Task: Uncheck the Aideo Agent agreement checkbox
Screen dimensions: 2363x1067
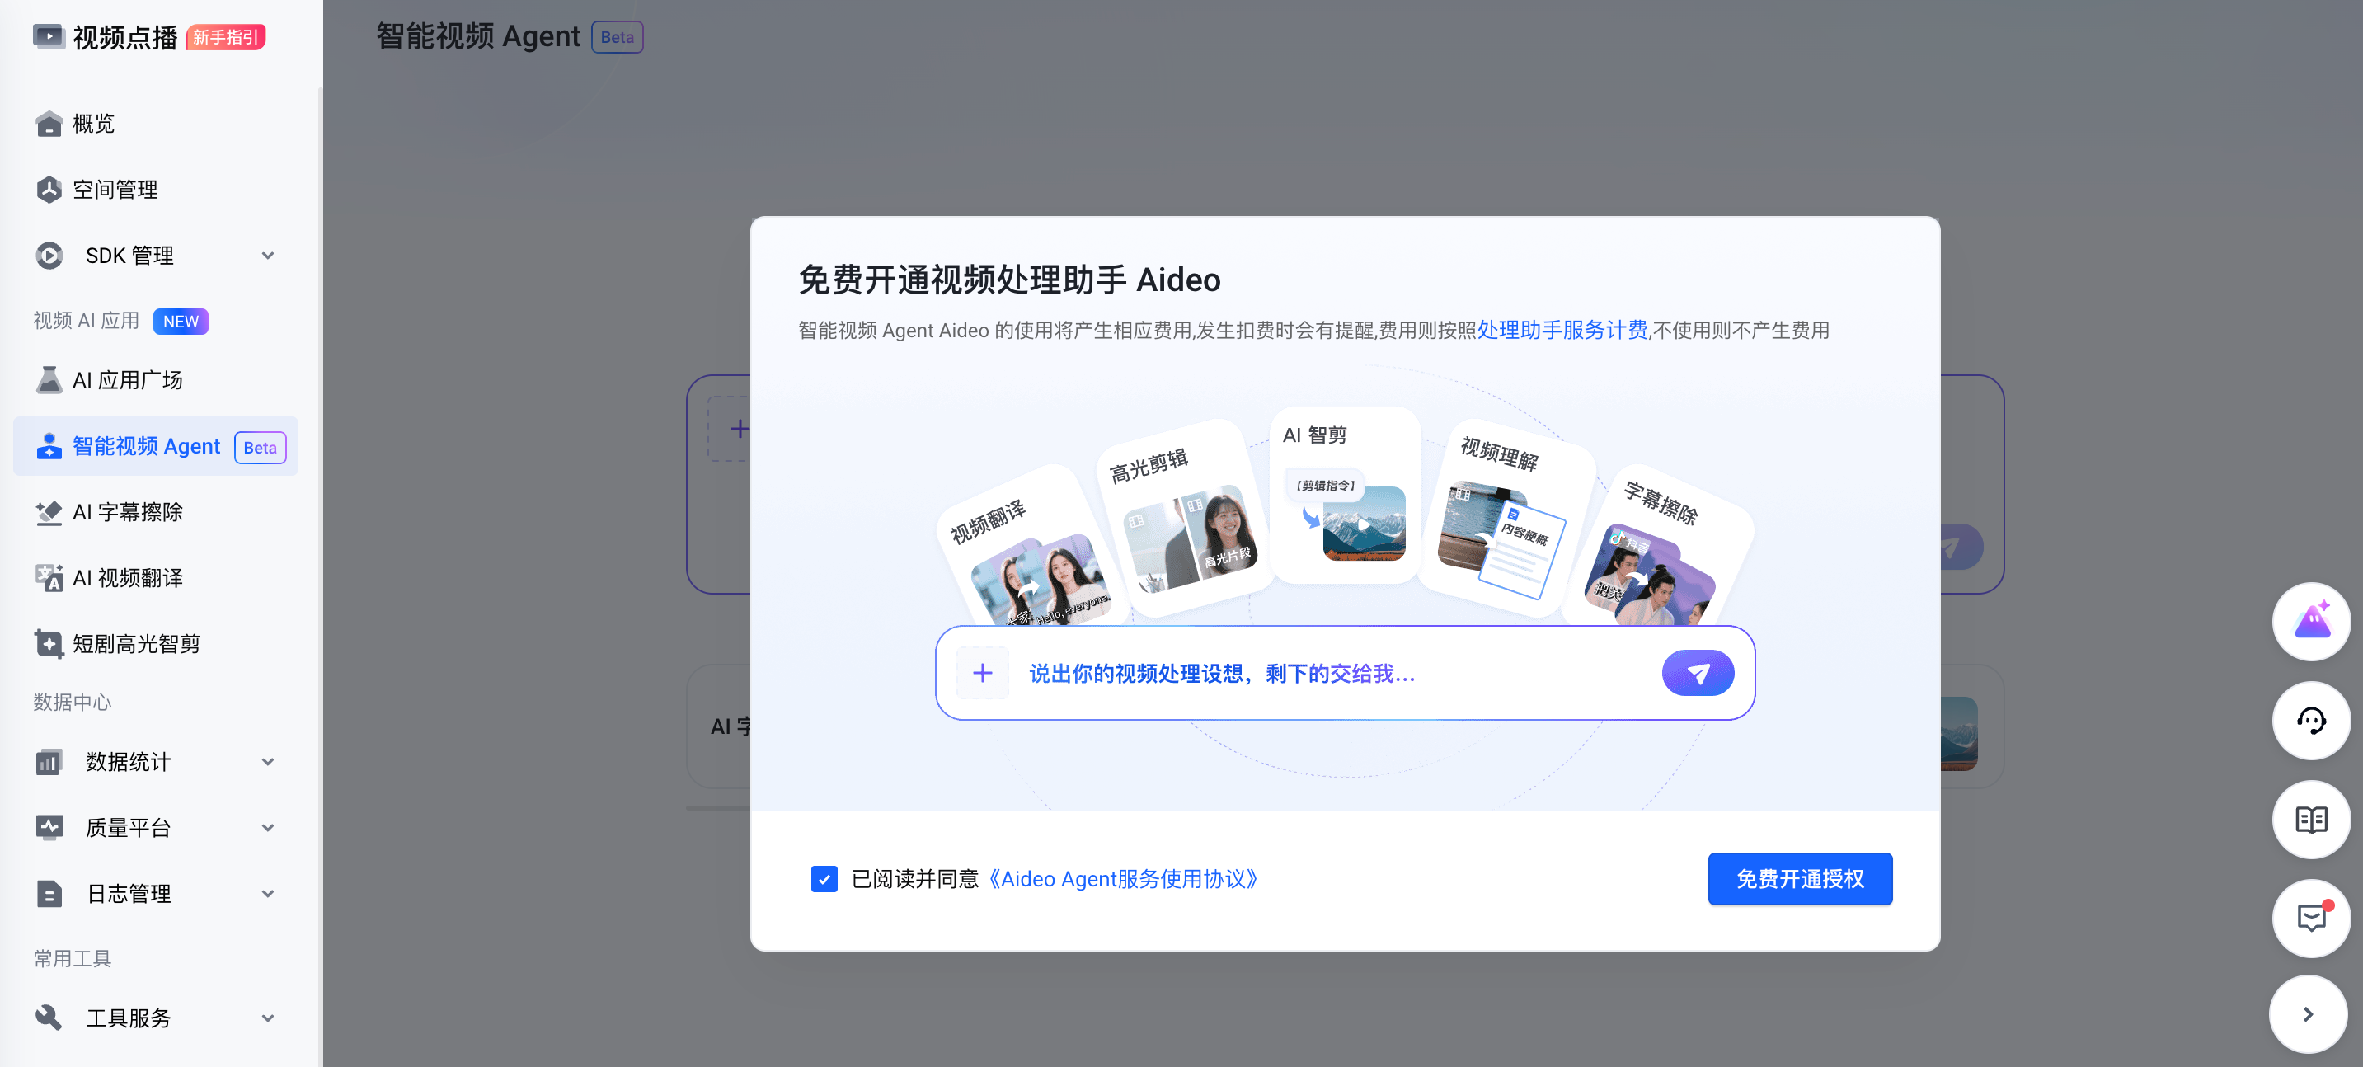Action: 824,879
